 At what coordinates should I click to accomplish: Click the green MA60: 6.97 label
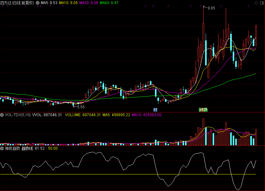109,3
